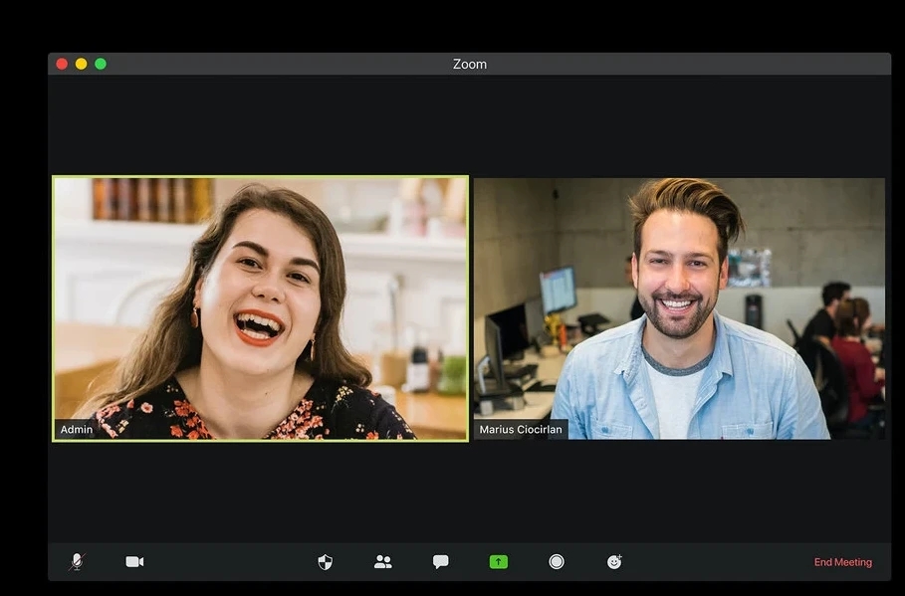Click the Admin name label
Viewport: 905px width, 596px height.
77,430
